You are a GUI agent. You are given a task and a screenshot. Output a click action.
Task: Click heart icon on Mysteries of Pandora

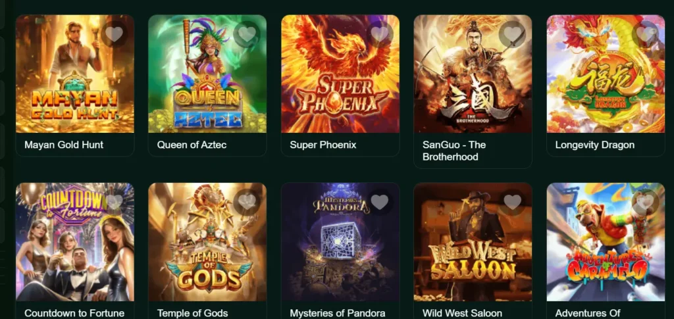[x=380, y=202]
